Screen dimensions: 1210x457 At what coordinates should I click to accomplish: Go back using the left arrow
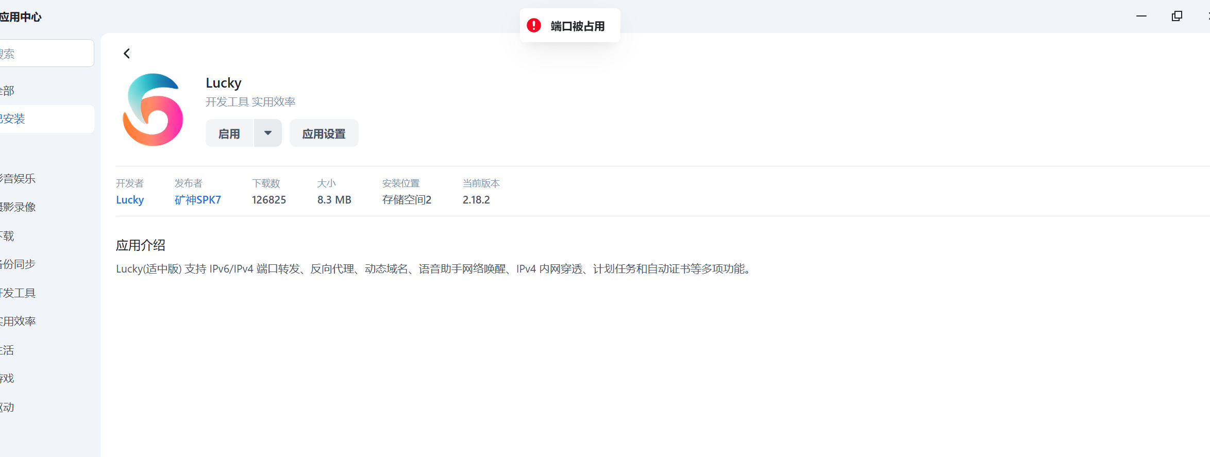pos(127,54)
